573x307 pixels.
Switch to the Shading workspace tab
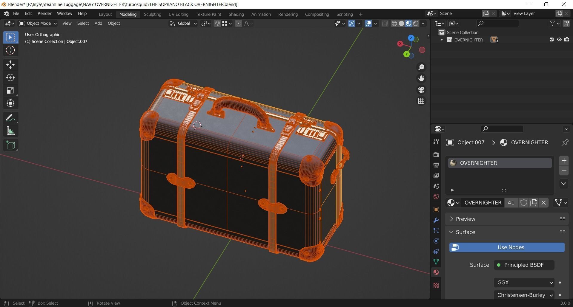236,14
